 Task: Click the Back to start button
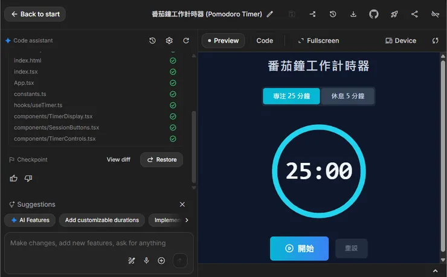pyautogui.click(x=35, y=14)
